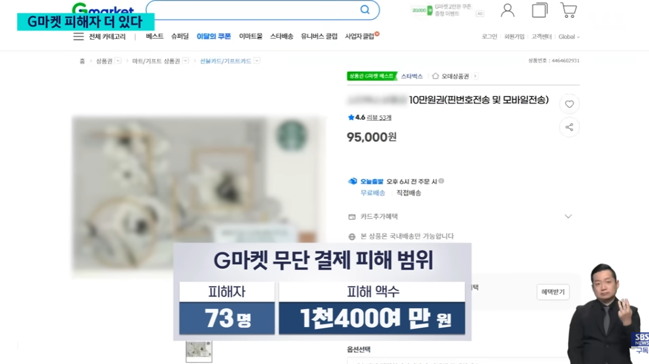Click the search magnifier icon
Image resolution: width=649 pixels, height=364 pixels.
[364, 9]
